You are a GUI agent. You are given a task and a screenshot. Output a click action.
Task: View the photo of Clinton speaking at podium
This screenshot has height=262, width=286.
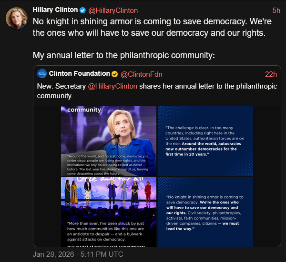pyautogui.click(x=109, y=141)
